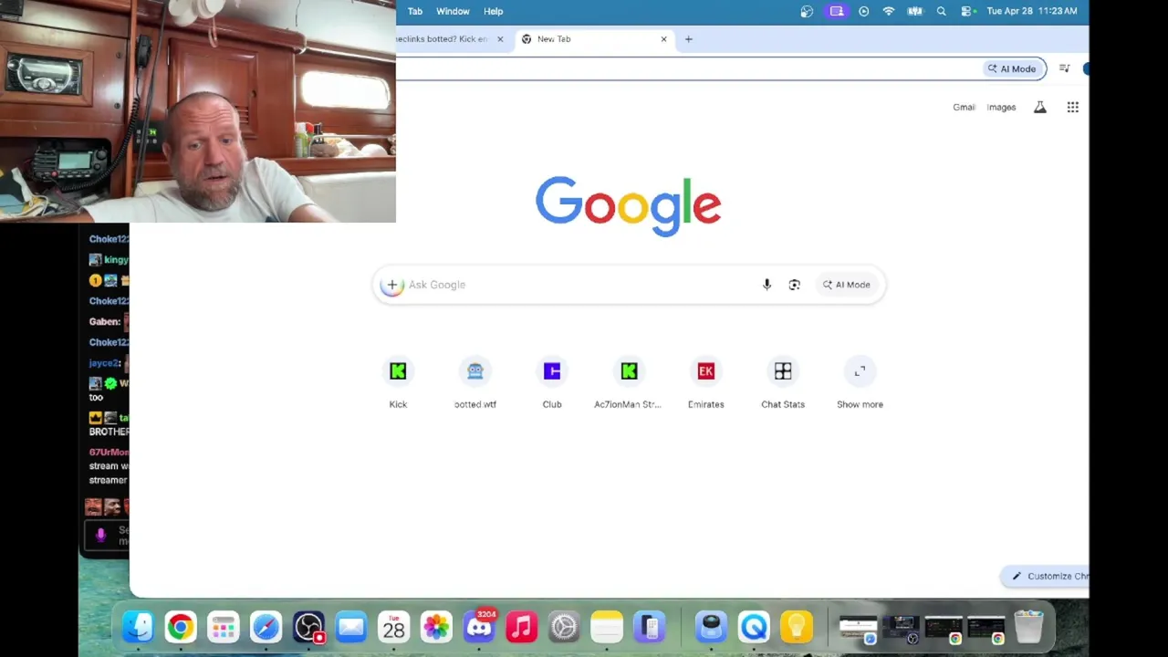Open Google Lens image search icon
1168x657 pixels.
[x=794, y=285]
